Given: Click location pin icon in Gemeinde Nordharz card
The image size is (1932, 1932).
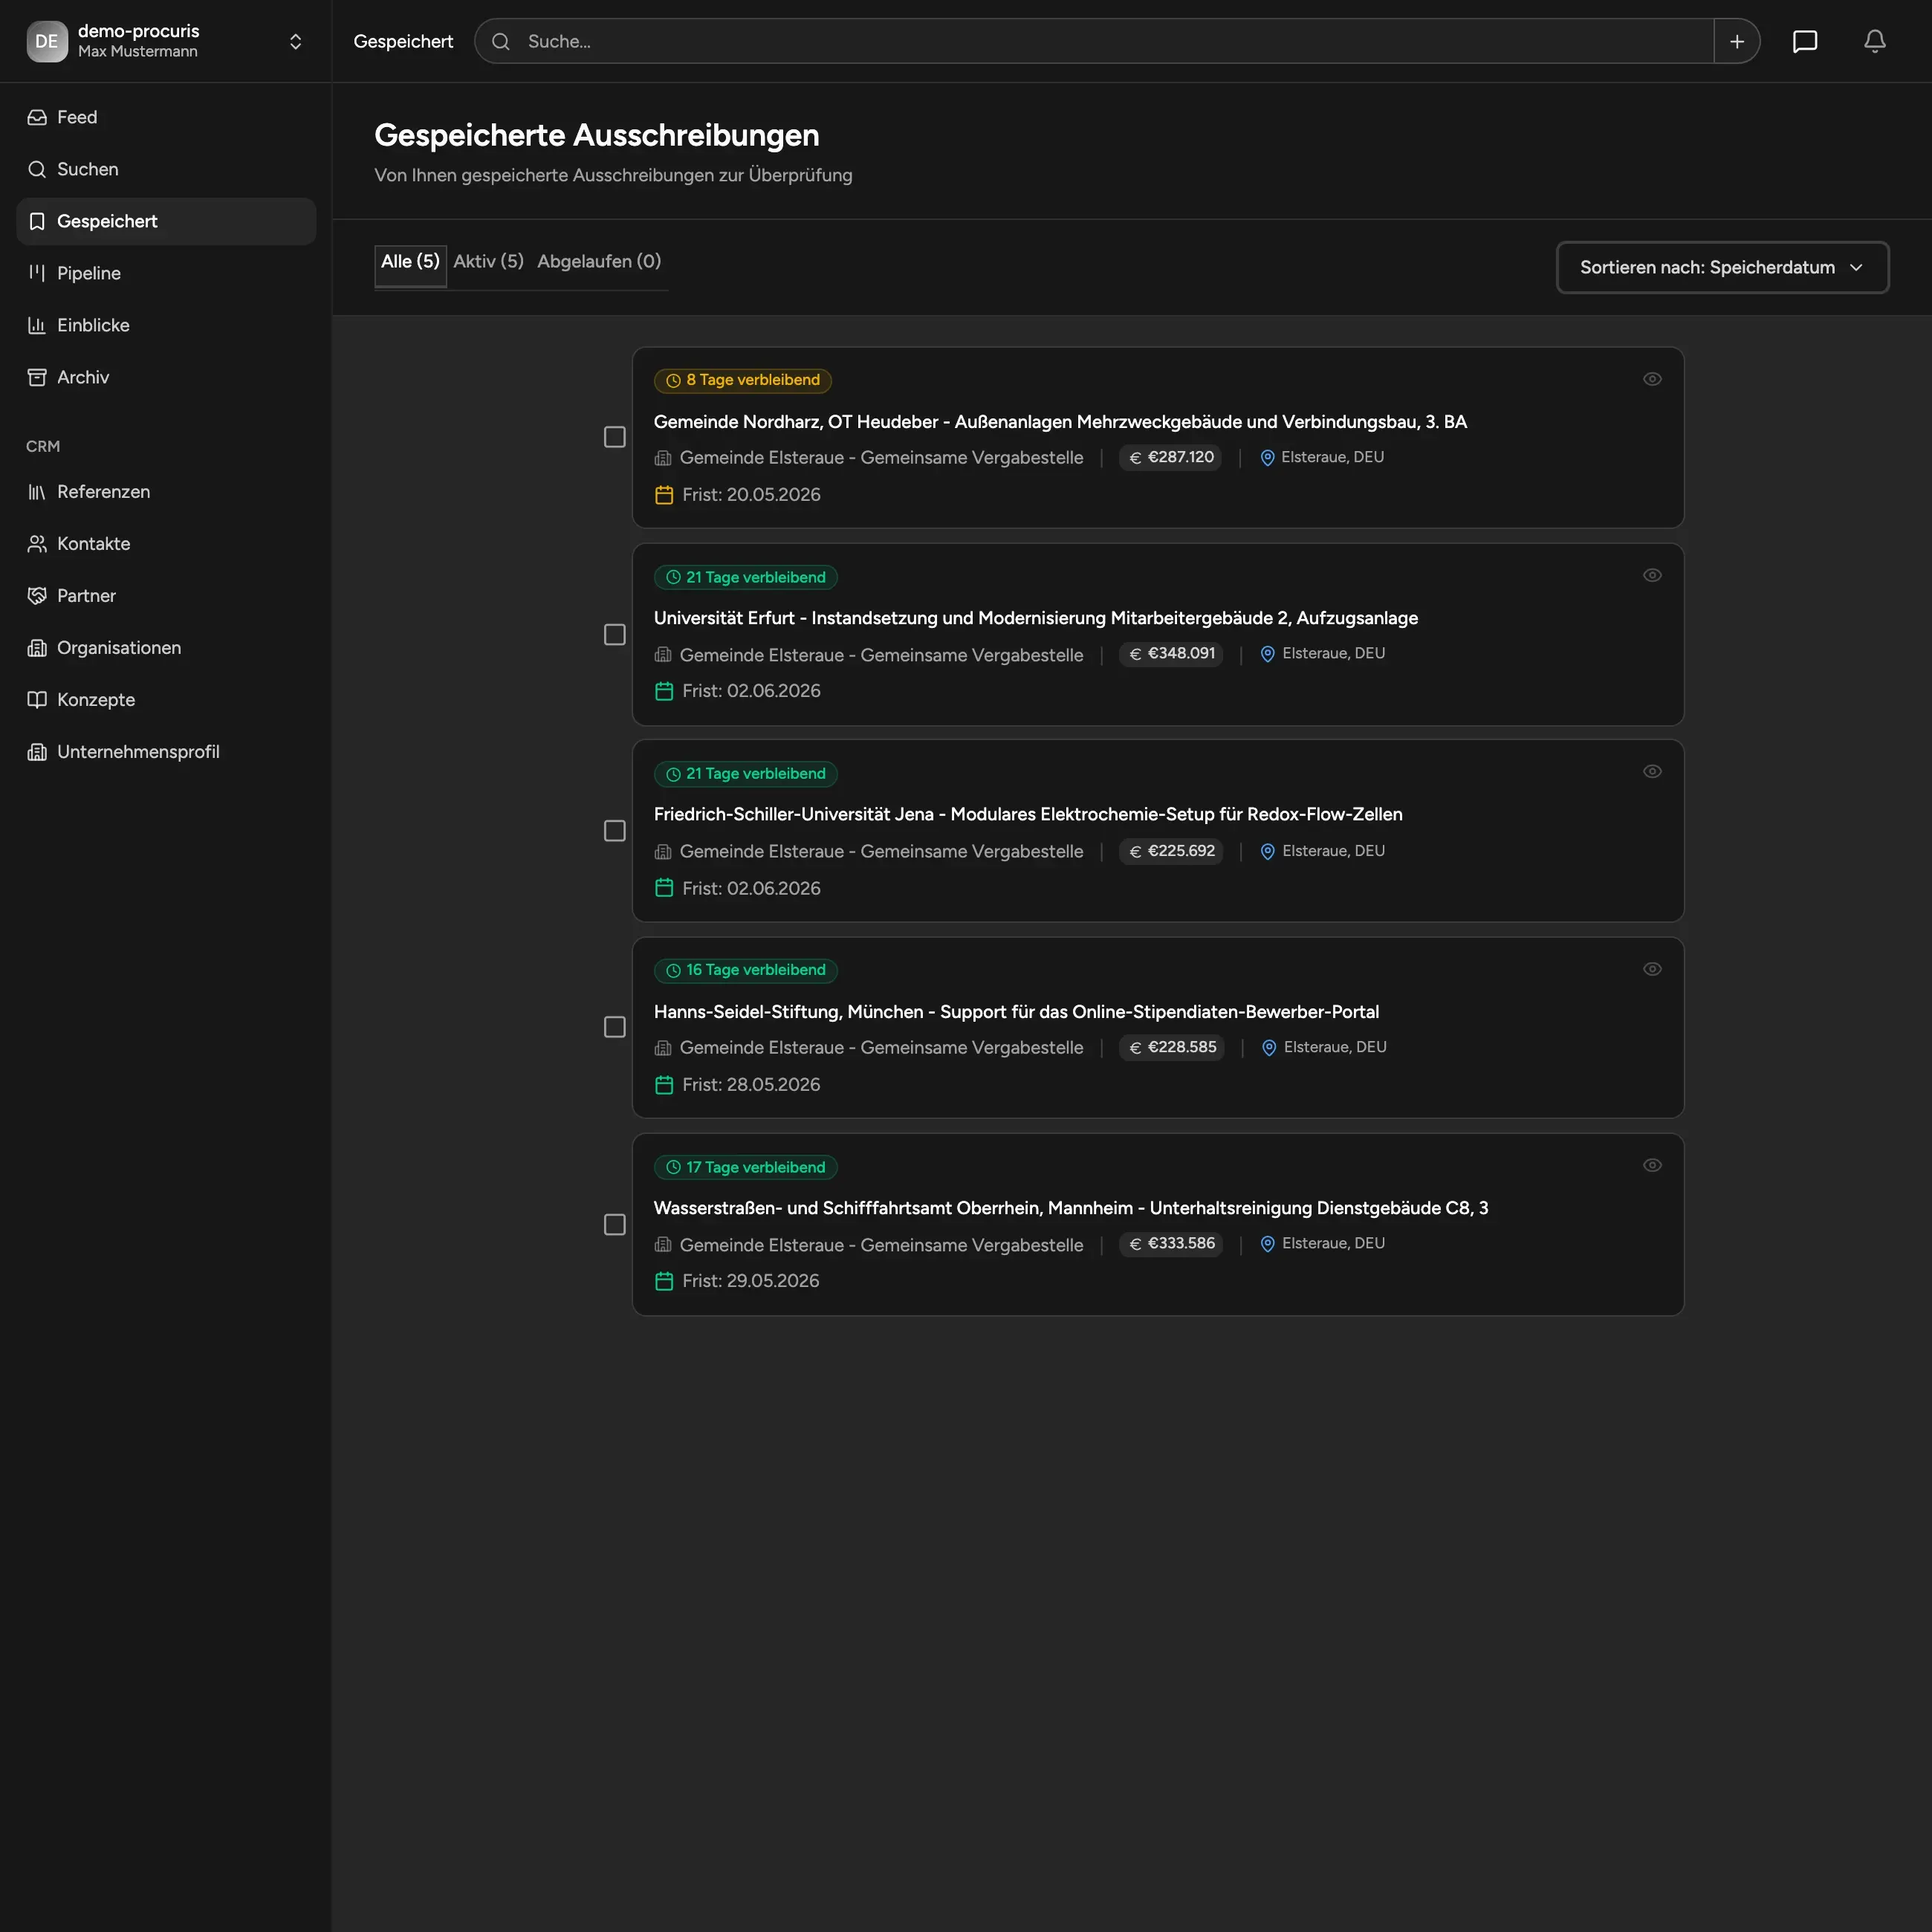Looking at the screenshot, I should (x=1267, y=457).
